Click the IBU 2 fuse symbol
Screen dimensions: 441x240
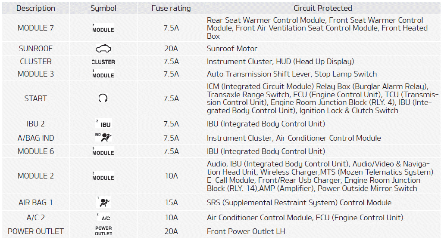pos(103,124)
